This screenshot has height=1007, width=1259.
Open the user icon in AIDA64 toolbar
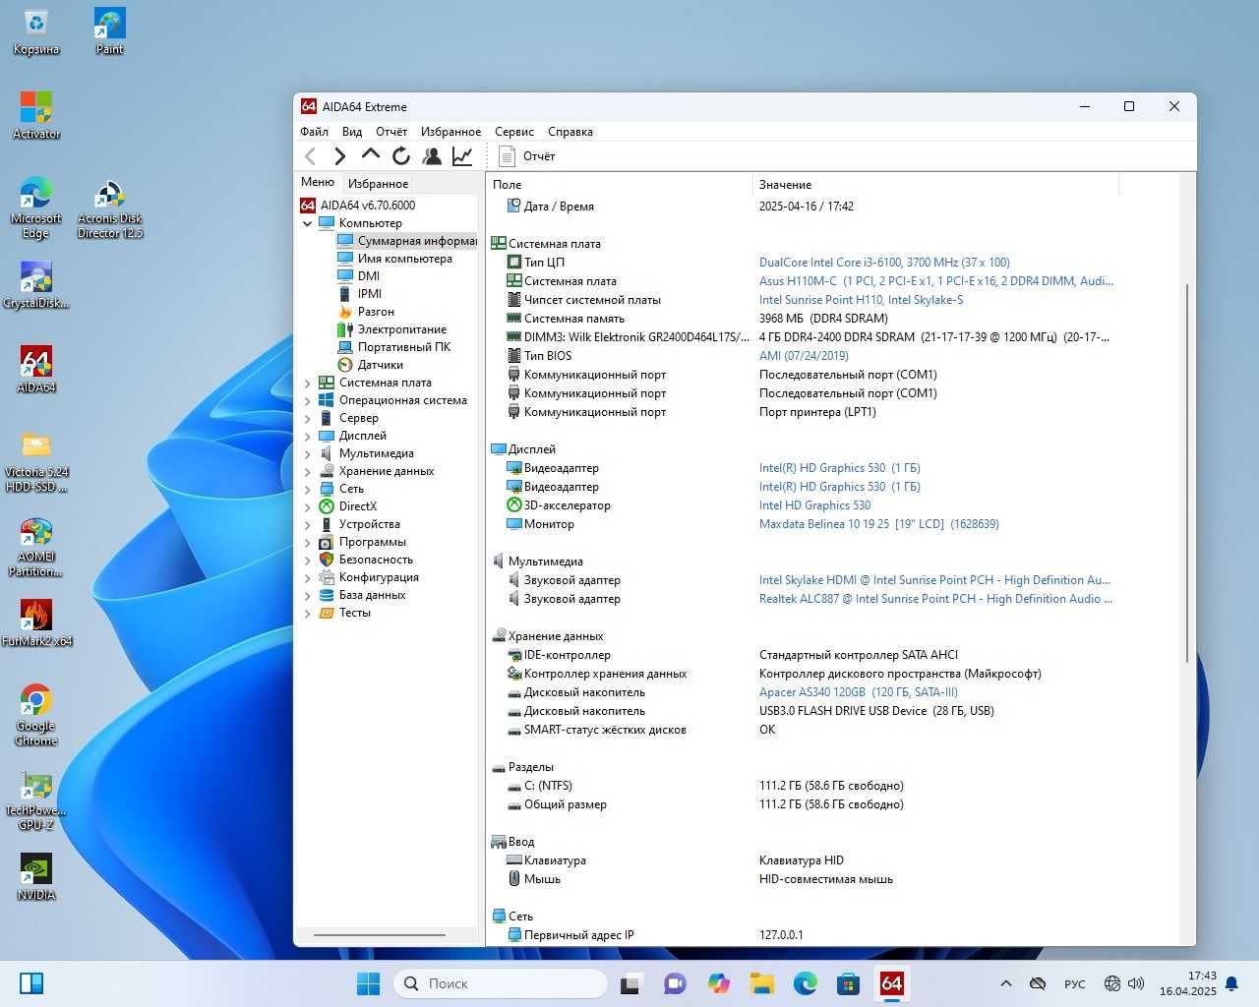[432, 155]
